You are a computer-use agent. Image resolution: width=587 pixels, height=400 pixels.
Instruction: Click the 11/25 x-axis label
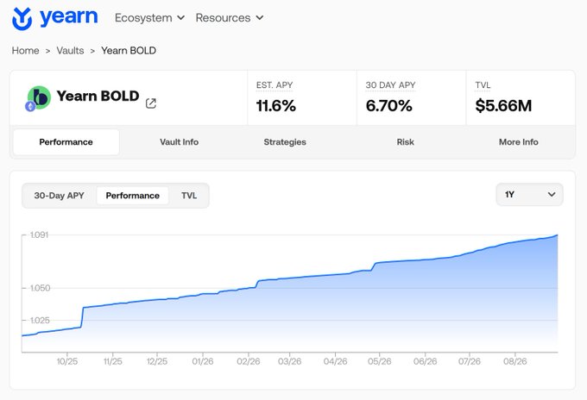(x=113, y=361)
